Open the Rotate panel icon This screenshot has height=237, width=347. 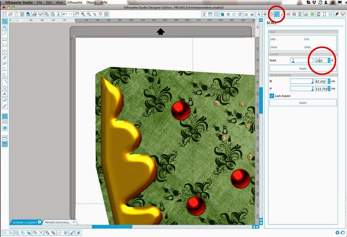tap(271, 14)
